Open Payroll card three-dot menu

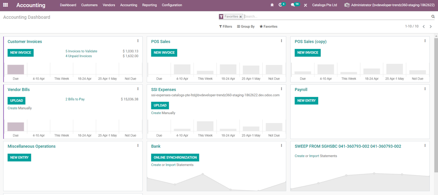click(x=425, y=89)
